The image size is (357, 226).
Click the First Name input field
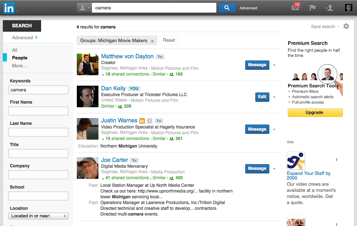click(x=38, y=111)
